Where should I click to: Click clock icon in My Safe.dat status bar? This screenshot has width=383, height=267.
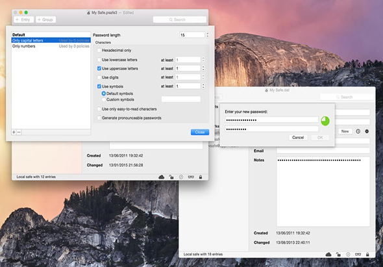(348, 254)
